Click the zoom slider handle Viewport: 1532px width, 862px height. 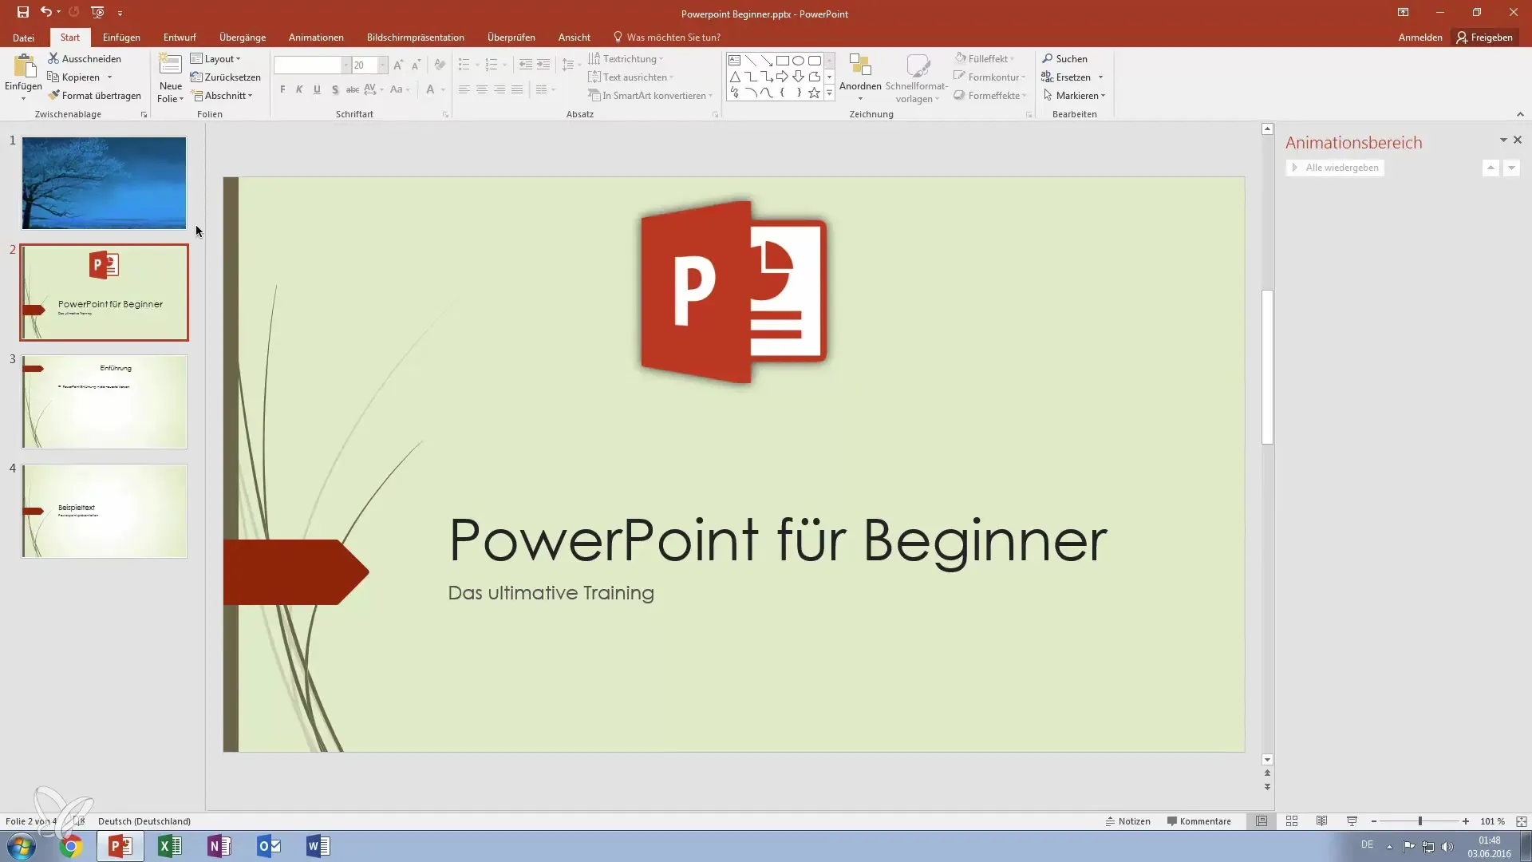pos(1419,821)
